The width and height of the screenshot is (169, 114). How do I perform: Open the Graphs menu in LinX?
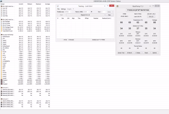tap(69, 9)
